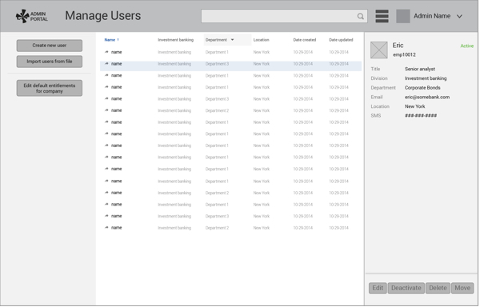Click the Corporate Bonds department value
This screenshot has width=480, height=307.
[x=422, y=88]
